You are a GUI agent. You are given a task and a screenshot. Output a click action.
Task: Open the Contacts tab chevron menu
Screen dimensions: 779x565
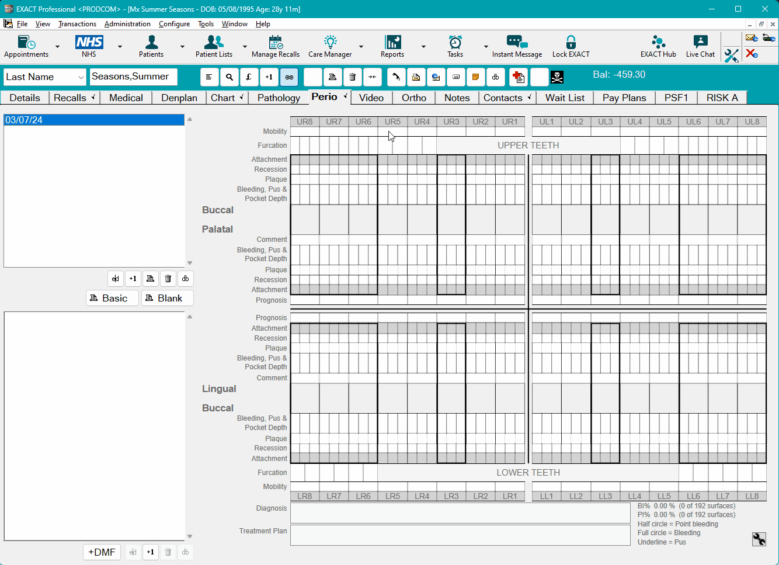pos(530,97)
